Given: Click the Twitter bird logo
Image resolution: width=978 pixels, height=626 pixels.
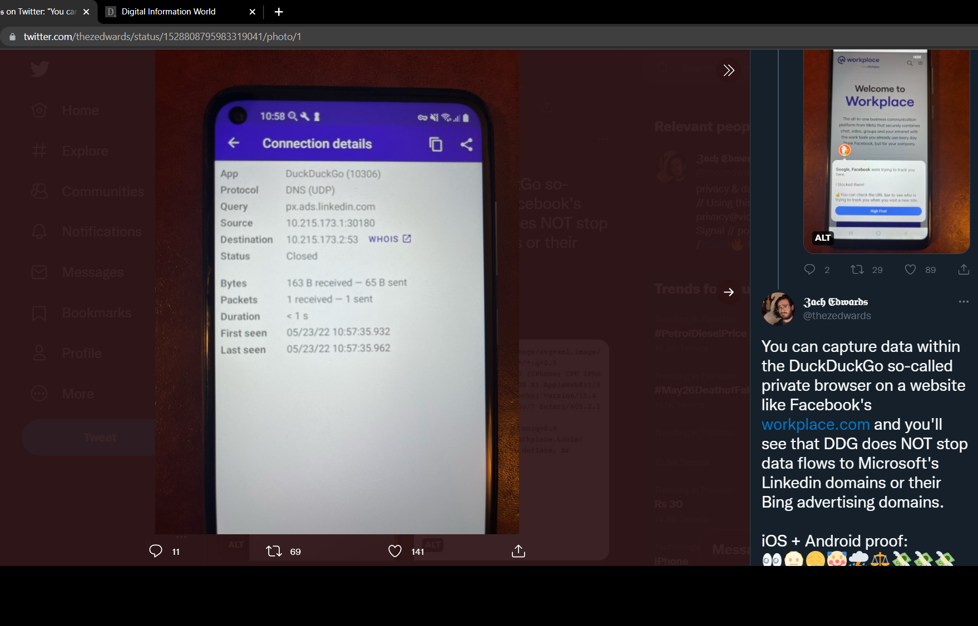Looking at the screenshot, I should (39, 69).
